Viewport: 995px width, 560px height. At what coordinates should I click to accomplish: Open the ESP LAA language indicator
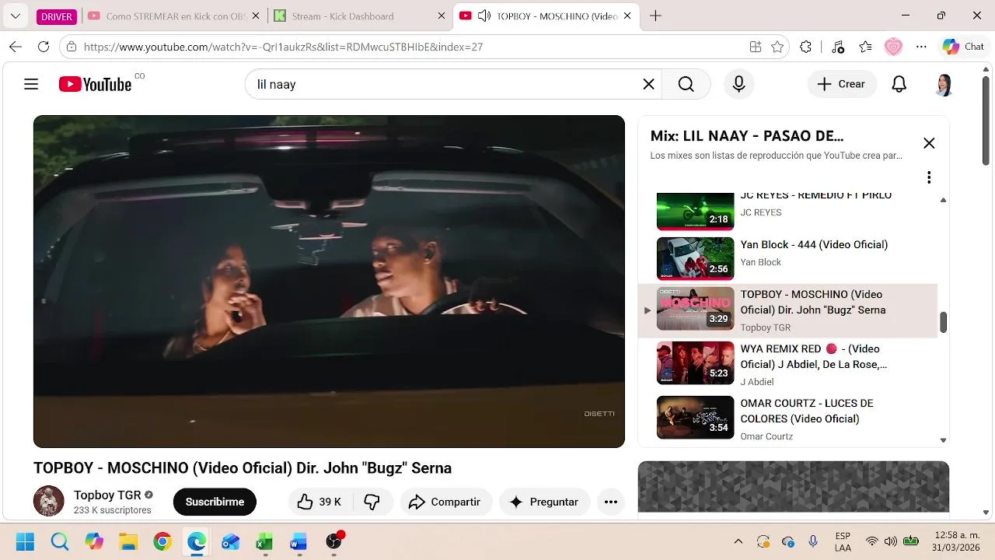(x=843, y=541)
